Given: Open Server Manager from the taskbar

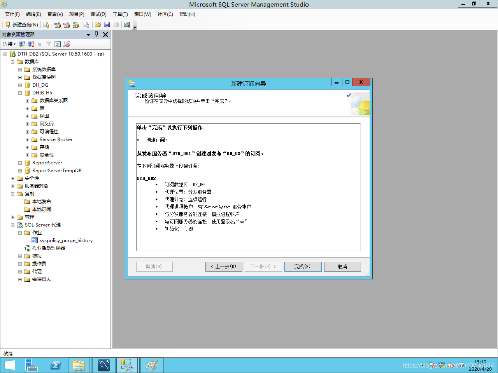Looking at the screenshot, I should pos(32,365).
